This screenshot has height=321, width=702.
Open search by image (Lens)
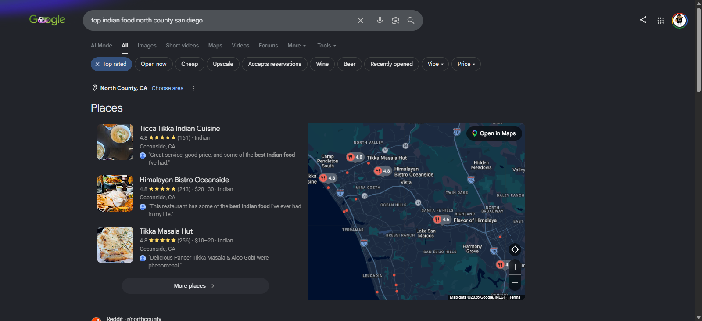[396, 20]
